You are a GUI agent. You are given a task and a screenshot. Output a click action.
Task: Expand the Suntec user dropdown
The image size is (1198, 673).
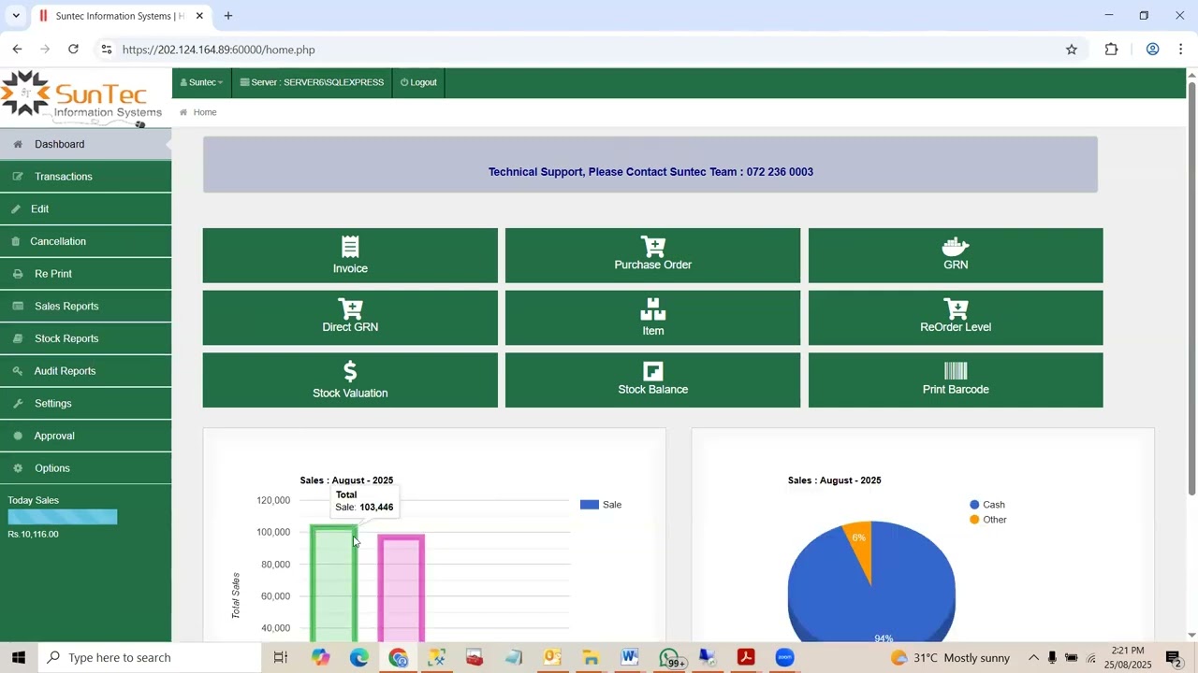click(x=201, y=82)
